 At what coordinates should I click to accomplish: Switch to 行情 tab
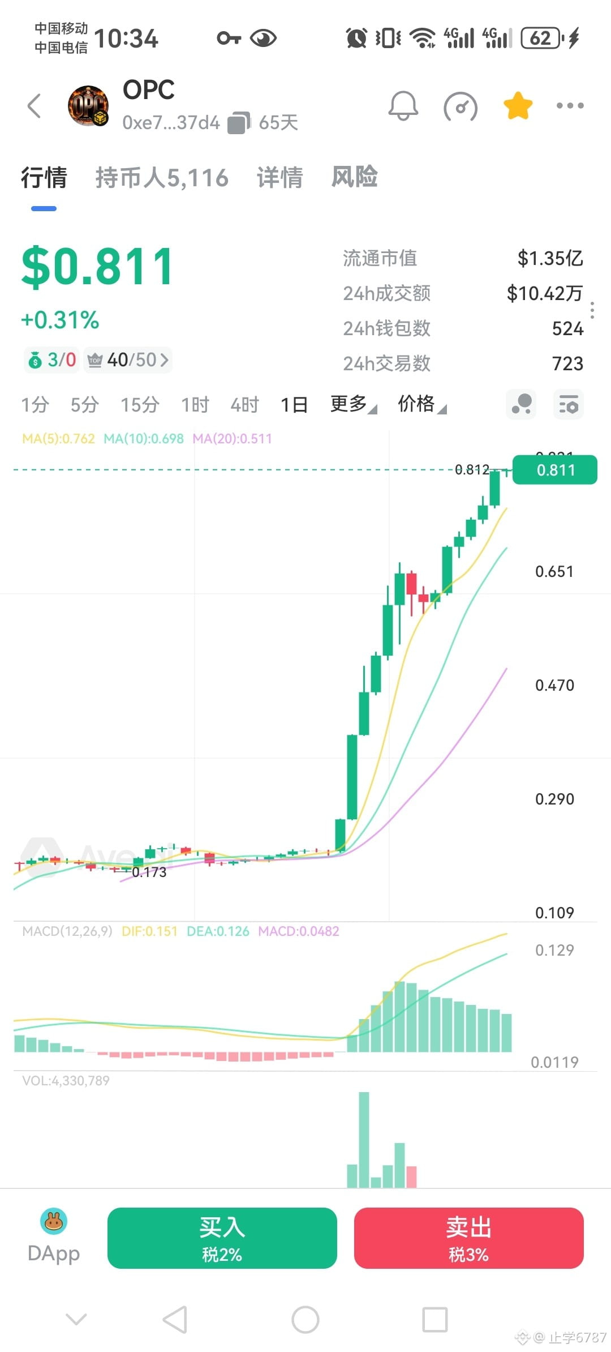pyautogui.click(x=44, y=177)
